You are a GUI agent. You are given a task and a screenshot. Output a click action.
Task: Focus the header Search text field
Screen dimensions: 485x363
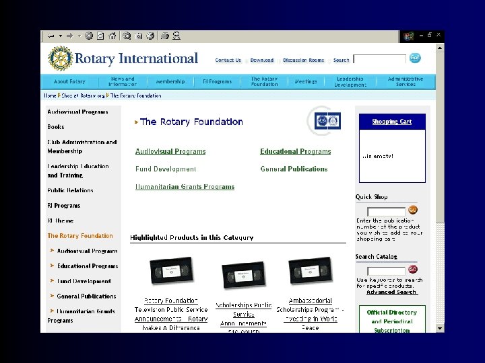point(379,59)
